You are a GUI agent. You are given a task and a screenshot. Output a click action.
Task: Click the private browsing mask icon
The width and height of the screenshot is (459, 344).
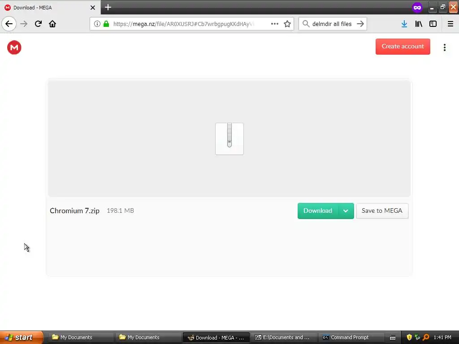417,7
